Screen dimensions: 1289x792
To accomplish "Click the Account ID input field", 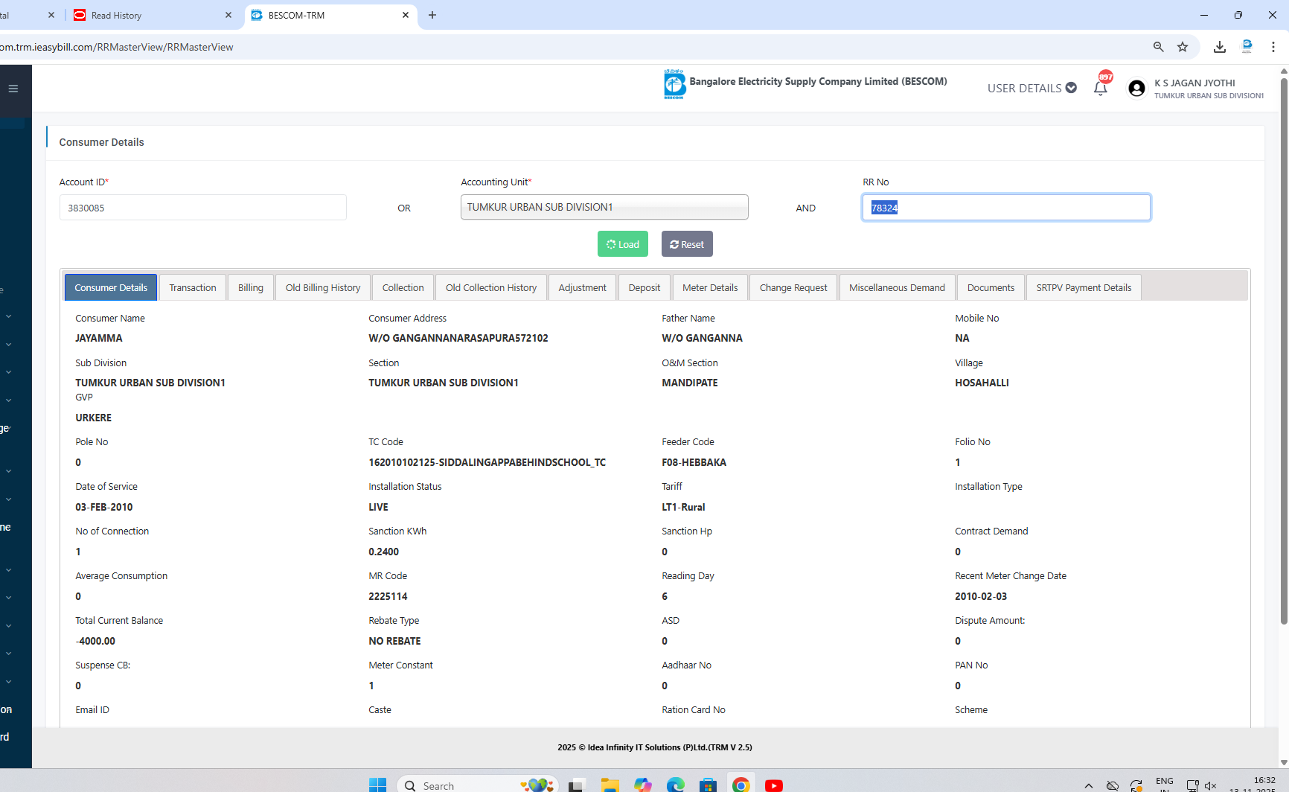I will pyautogui.click(x=203, y=208).
